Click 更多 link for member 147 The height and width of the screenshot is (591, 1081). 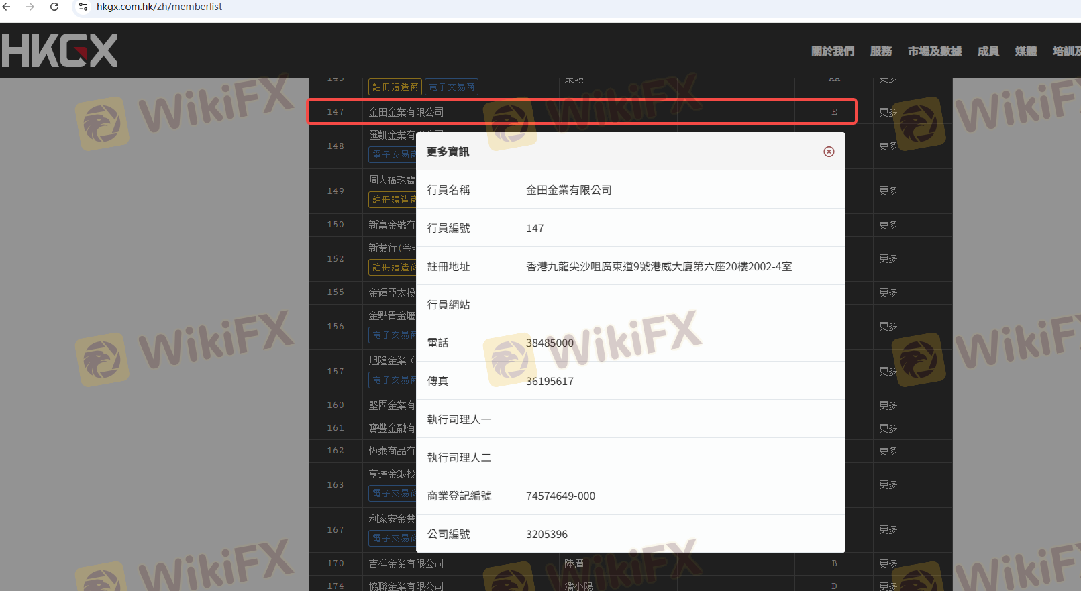(888, 112)
